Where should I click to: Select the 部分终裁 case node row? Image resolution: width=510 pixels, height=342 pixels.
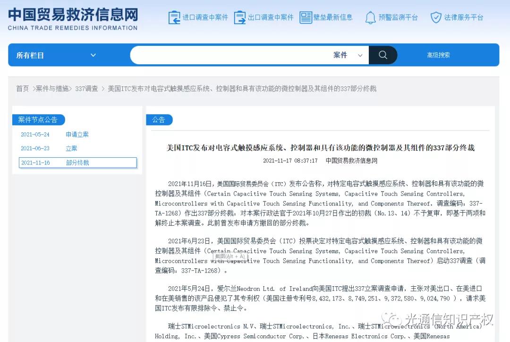click(x=78, y=162)
